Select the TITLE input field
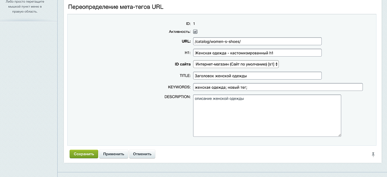The width and height of the screenshot is (387, 177). click(x=257, y=75)
